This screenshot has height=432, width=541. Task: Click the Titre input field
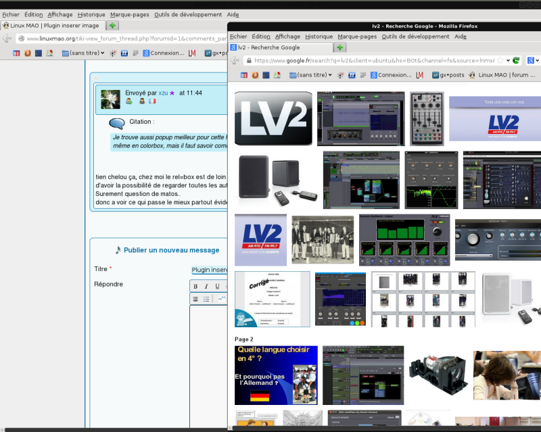point(210,269)
